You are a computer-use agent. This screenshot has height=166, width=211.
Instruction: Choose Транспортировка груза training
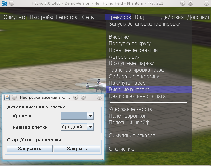pos(149,70)
